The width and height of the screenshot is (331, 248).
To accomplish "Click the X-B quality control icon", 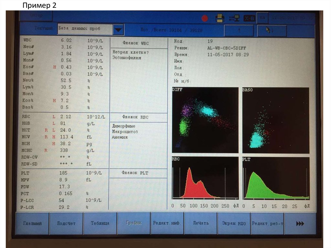I will (x=249, y=18).
